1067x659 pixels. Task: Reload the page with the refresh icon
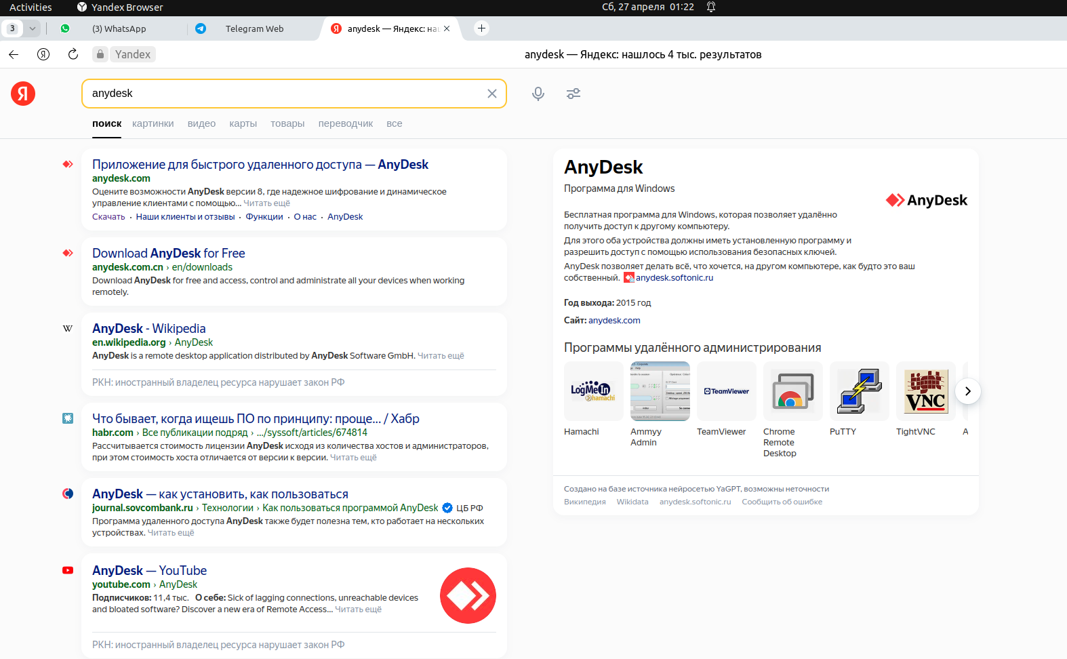point(73,54)
